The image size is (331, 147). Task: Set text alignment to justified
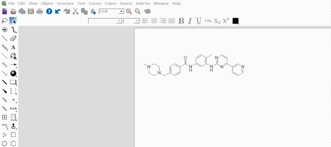coord(172,21)
